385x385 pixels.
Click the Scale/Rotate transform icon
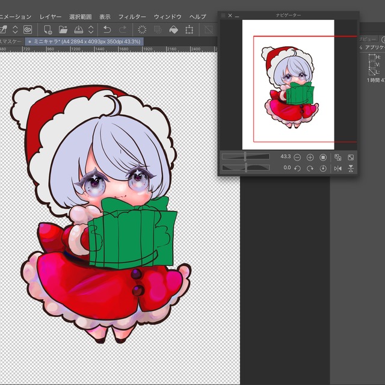[189, 29]
